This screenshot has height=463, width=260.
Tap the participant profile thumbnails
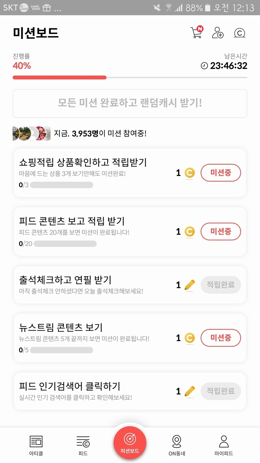[x=31, y=133]
